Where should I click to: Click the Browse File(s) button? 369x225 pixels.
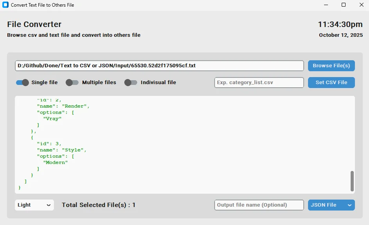pyautogui.click(x=331, y=66)
